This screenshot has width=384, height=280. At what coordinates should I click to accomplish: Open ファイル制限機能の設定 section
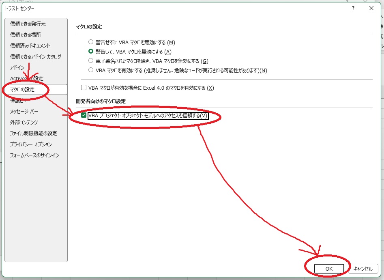point(33,134)
